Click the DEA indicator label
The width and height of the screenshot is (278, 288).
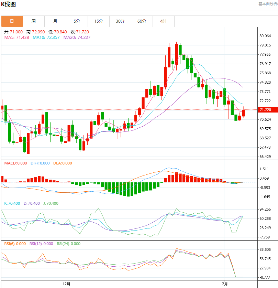63,163
